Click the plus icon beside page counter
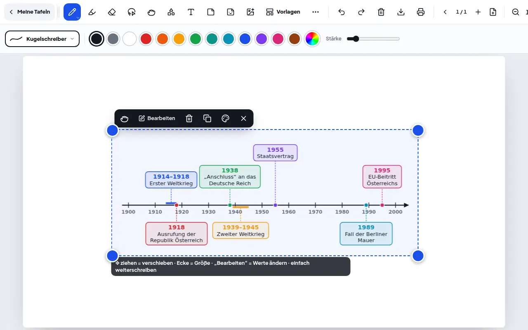Screen dimensions: 528x330 click(x=478, y=12)
